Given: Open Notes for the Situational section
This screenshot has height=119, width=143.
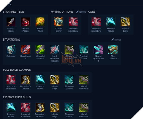Looking at the screenshot, I should (116, 40).
